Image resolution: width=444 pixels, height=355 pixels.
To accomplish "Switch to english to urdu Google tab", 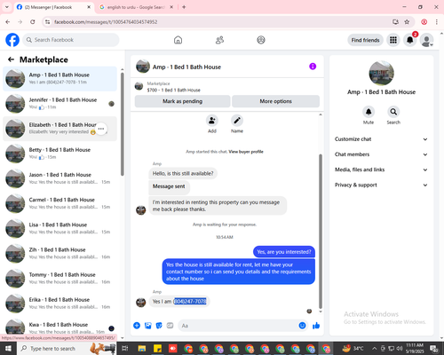I will coord(137,7).
